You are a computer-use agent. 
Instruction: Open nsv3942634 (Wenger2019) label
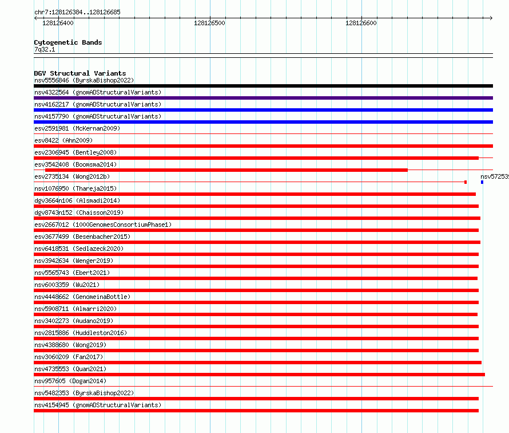[74, 261]
